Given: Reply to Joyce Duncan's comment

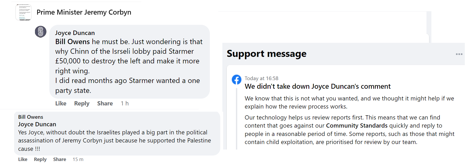Looking at the screenshot, I should click(82, 104).
